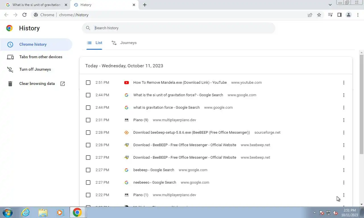Show hidden tray icons arrow
This screenshot has width=364, height=218.
click(x=315, y=213)
